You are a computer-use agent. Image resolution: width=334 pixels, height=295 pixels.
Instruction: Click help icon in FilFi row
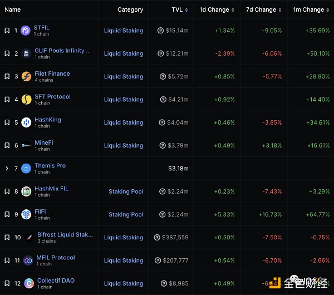[163, 214]
